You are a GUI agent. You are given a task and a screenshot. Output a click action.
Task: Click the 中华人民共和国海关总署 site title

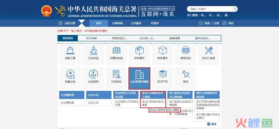(102, 9)
